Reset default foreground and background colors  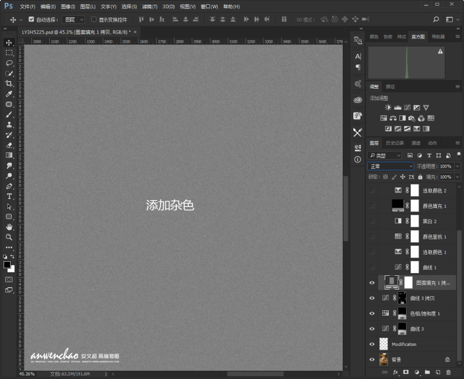5,256
